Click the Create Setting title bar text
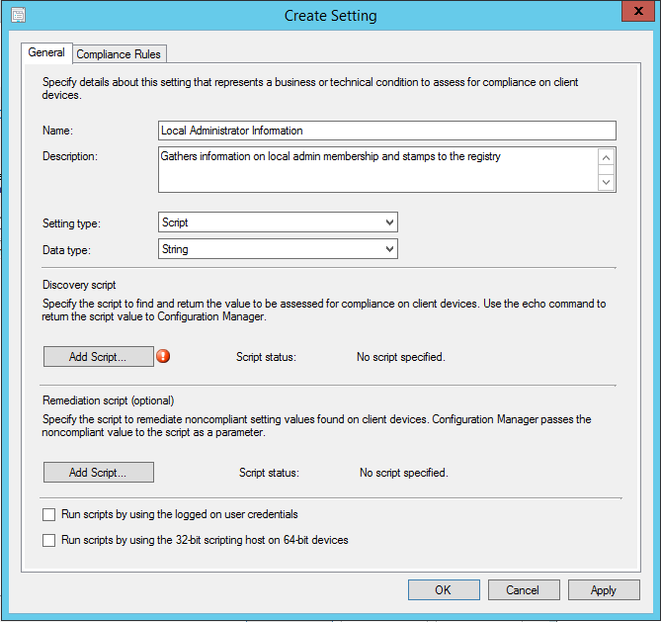This screenshot has width=661, height=622. 330,15
